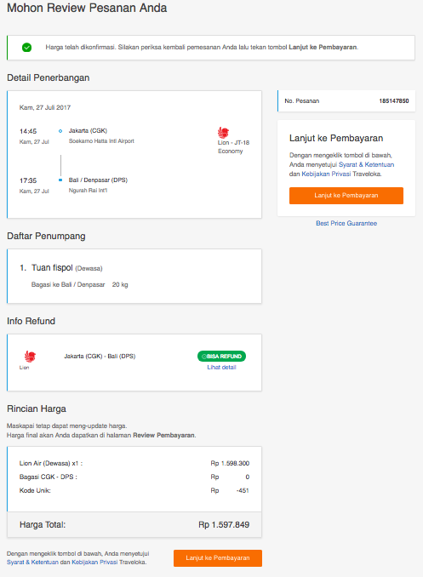Open bottom Kebijakan Privasi link

coord(94,563)
